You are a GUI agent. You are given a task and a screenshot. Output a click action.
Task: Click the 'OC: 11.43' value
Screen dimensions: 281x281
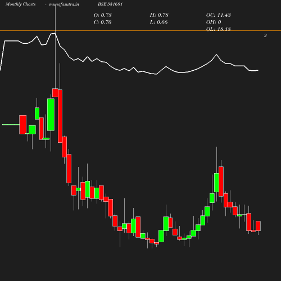(x=219, y=15)
